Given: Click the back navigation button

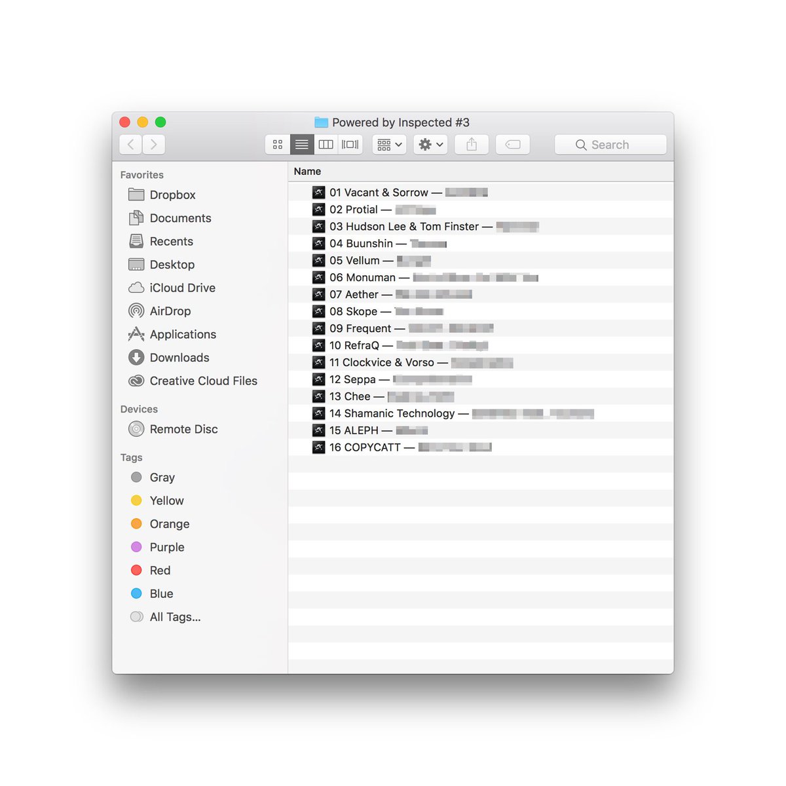Looking at the screenshot, I should 130,144.
